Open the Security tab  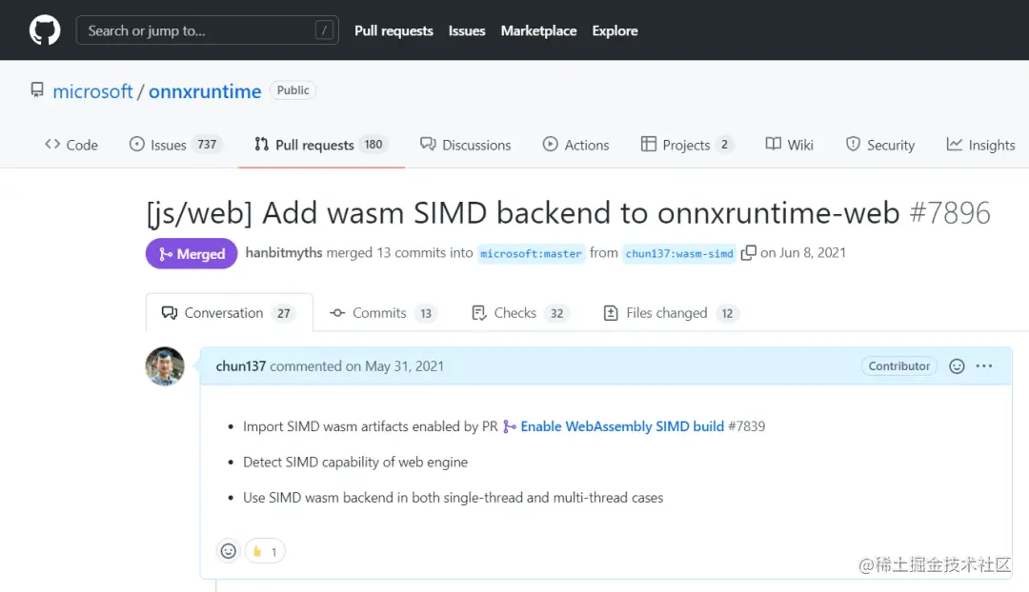880,145
